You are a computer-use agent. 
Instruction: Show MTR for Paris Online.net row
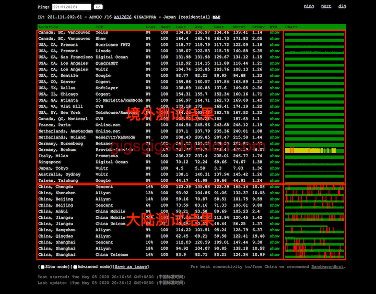click(274, 125)
